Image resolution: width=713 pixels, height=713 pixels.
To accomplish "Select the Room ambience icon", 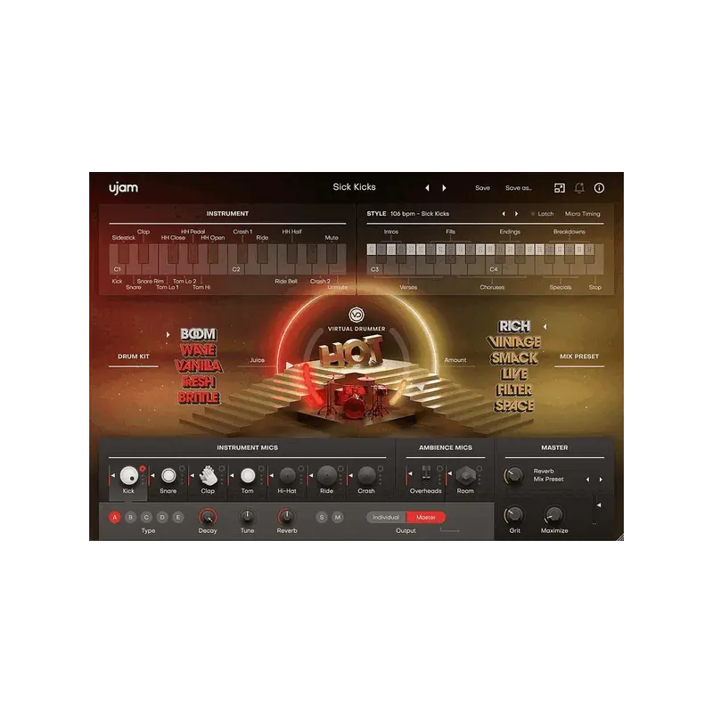I will point(465,476).
